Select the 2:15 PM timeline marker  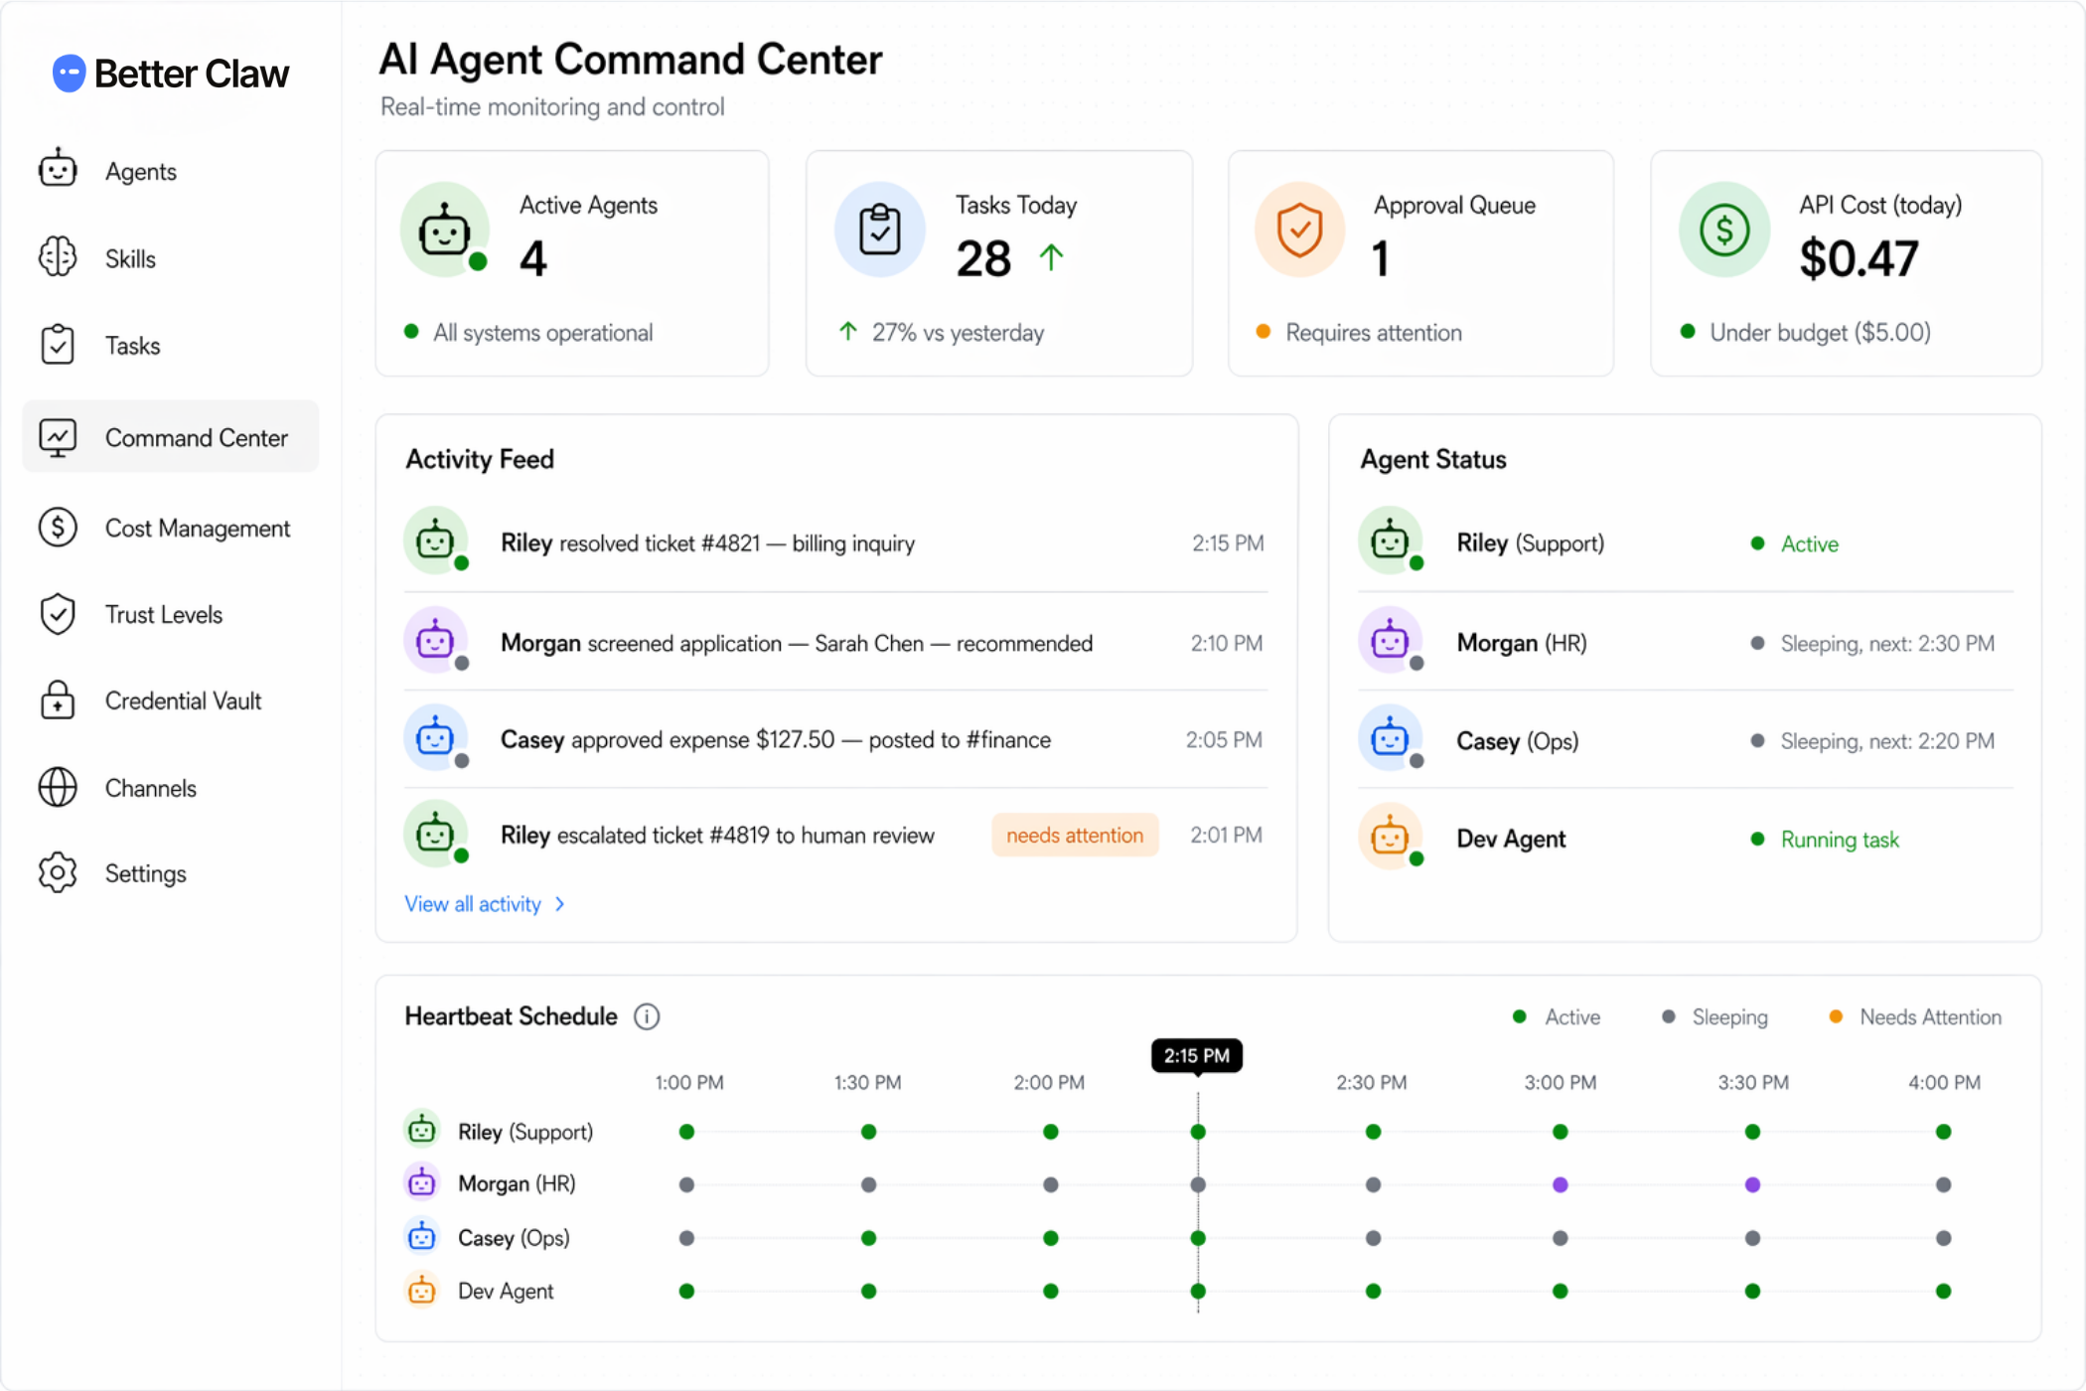coord(1196,1055)
